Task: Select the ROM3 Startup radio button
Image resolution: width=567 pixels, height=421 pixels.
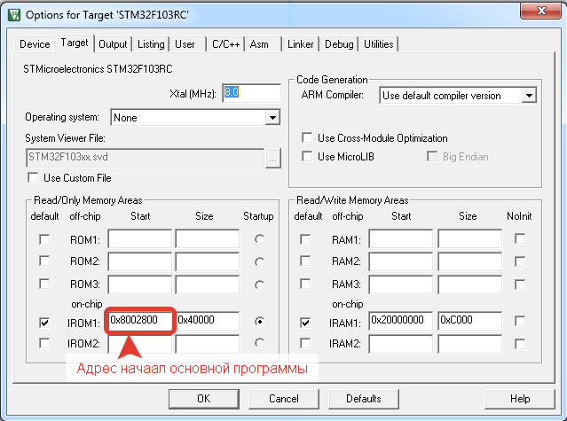Action: [x=259, y=285]
